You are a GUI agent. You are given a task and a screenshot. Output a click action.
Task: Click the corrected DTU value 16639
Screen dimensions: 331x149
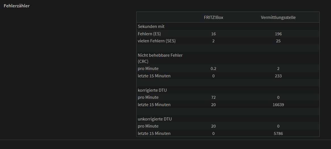pos(278,105)
